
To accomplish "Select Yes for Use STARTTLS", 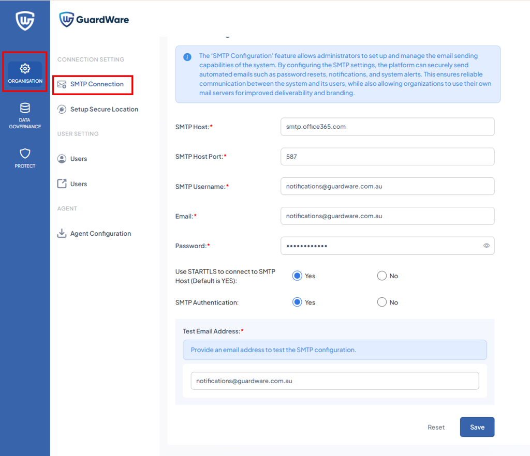I will point(297,276).
